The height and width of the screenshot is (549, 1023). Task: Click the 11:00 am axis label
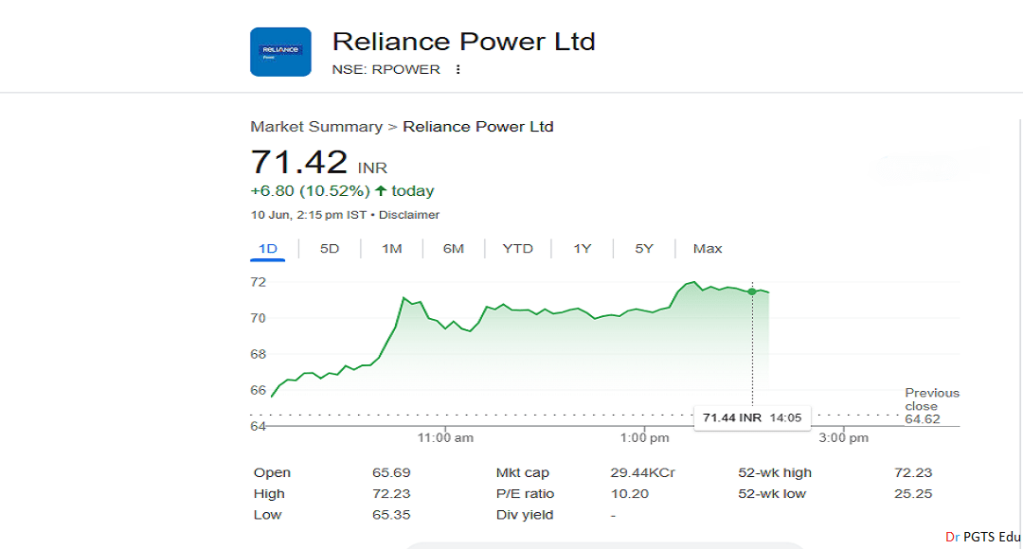pyautogui.click(x=445, y=437)
